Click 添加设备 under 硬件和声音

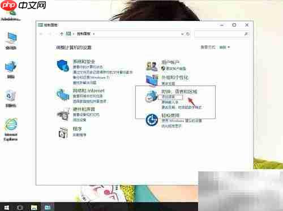(x=80, y=120)
